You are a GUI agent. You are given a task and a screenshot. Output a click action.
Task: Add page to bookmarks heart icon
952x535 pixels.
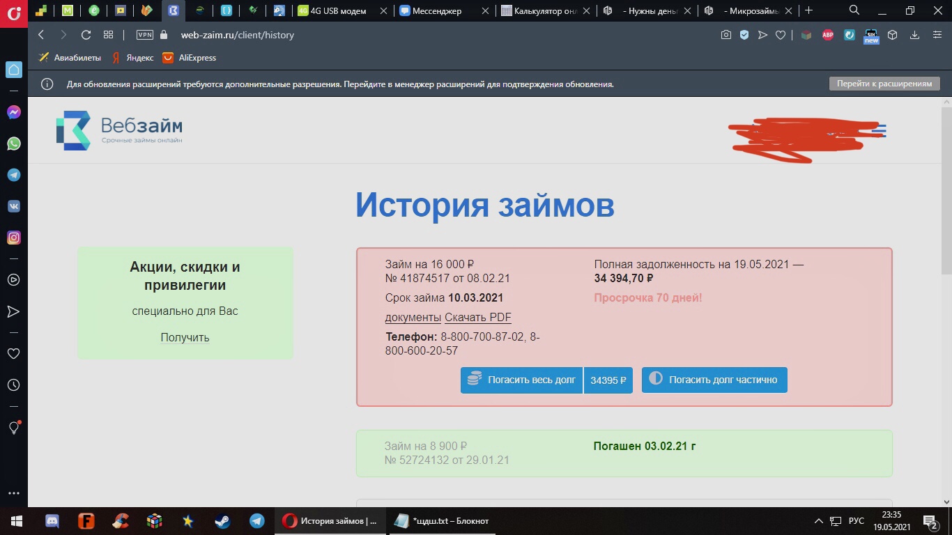pos(781,35)
